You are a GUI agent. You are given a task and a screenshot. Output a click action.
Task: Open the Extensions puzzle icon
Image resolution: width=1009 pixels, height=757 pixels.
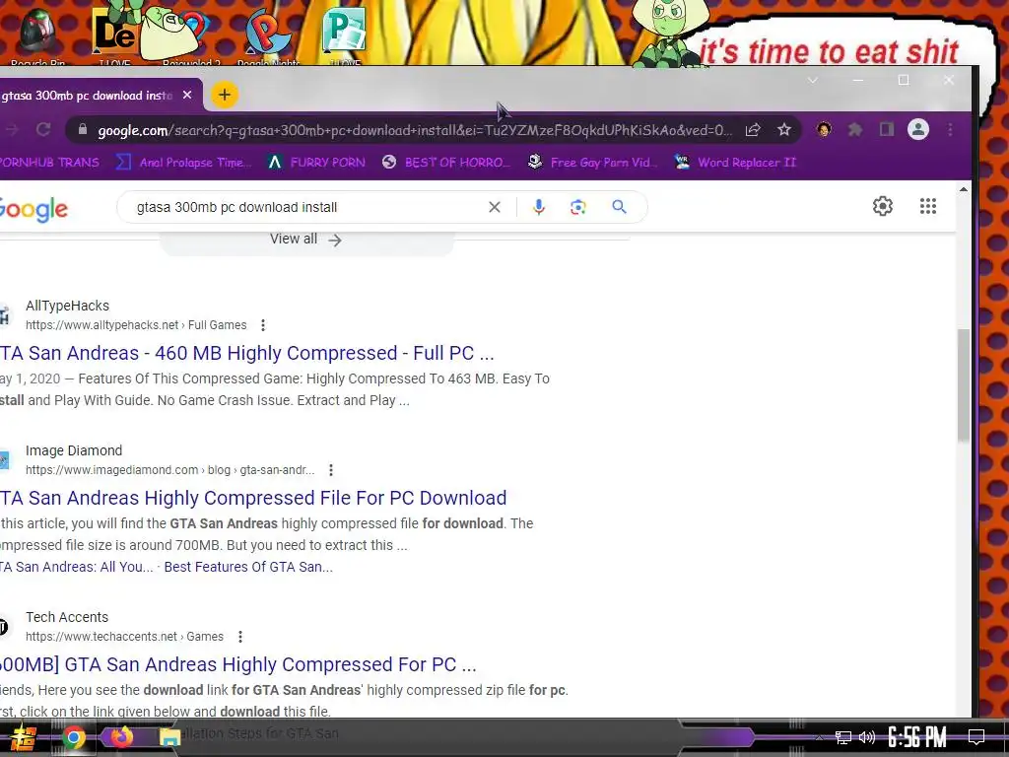[854, 130]
